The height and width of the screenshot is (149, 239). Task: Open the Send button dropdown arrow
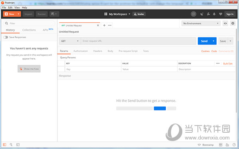[x=213, y=41]
